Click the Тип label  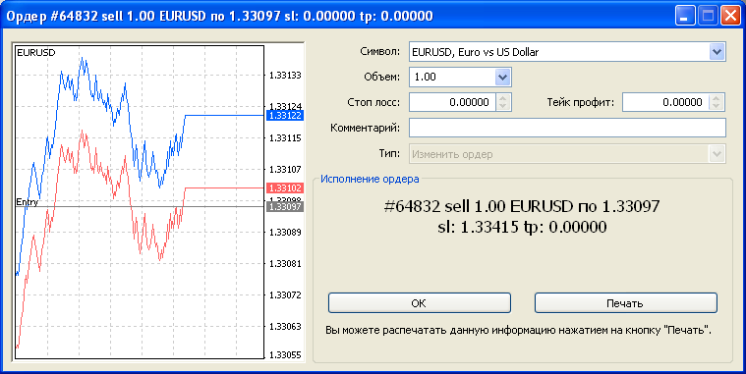pos(389,154)
